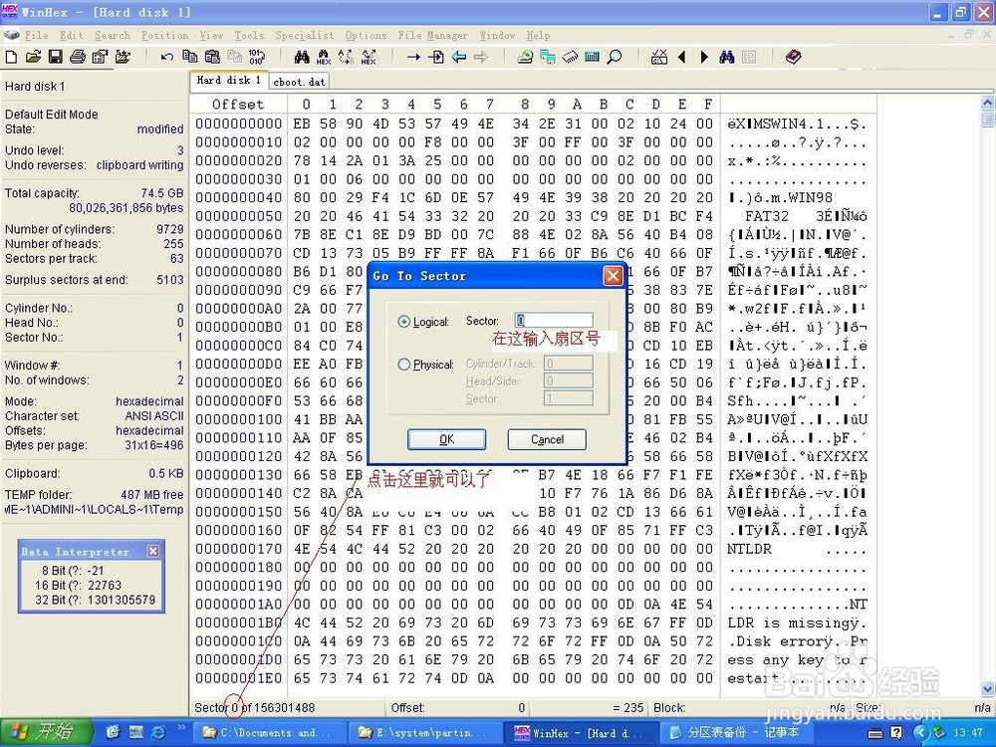Screen dimensions: 996x747
Task: Click the NTLDR text in the ASCII column
Action: pos(750,549)
